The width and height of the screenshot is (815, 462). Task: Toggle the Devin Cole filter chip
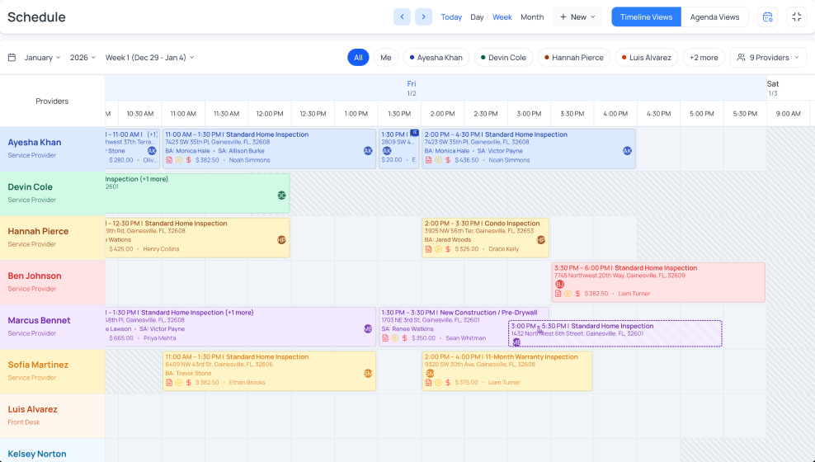[x=504, y=58]
